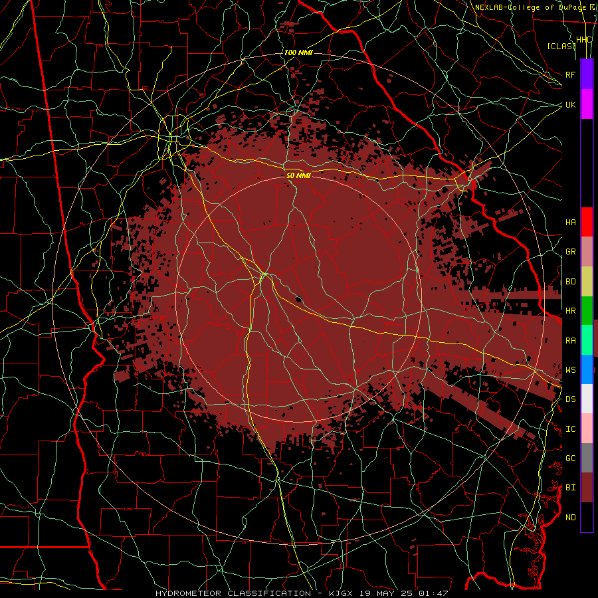
Task: Pick the RA light-green legend swatch
Action: pyautogui.click(x=587, y=340)
